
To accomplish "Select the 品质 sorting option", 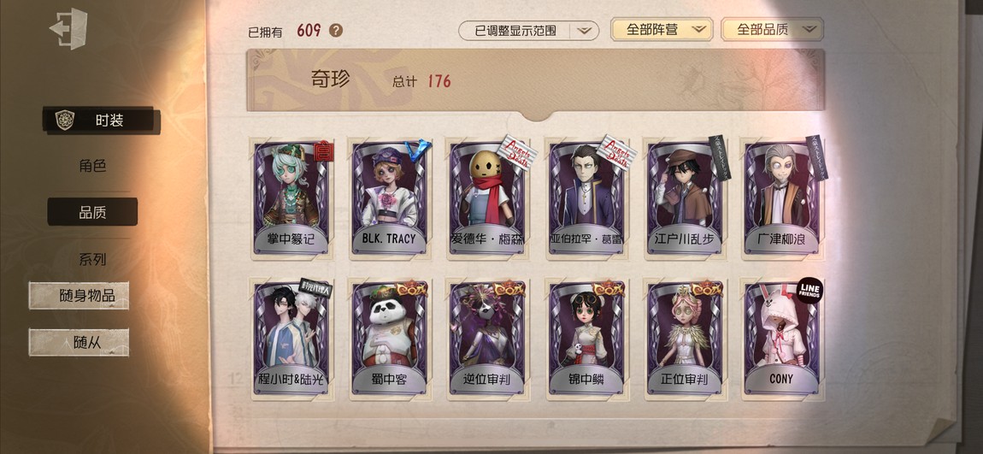I will [92, 212].
